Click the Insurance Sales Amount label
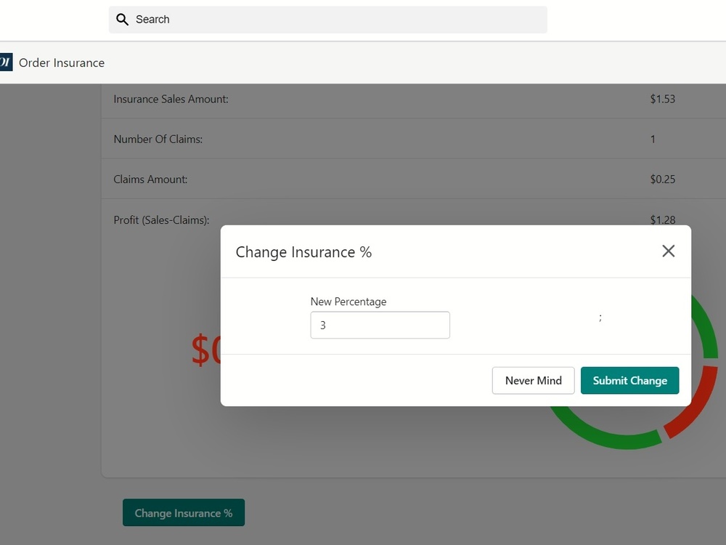Viewport: 726px width, 545px height. click(x=171, y=99)
